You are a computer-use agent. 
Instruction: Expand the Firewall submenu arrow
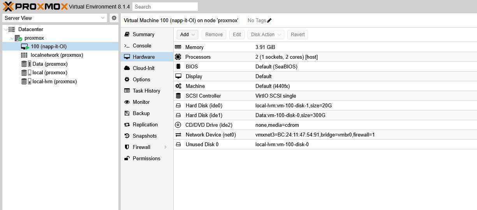pos(165,147)
